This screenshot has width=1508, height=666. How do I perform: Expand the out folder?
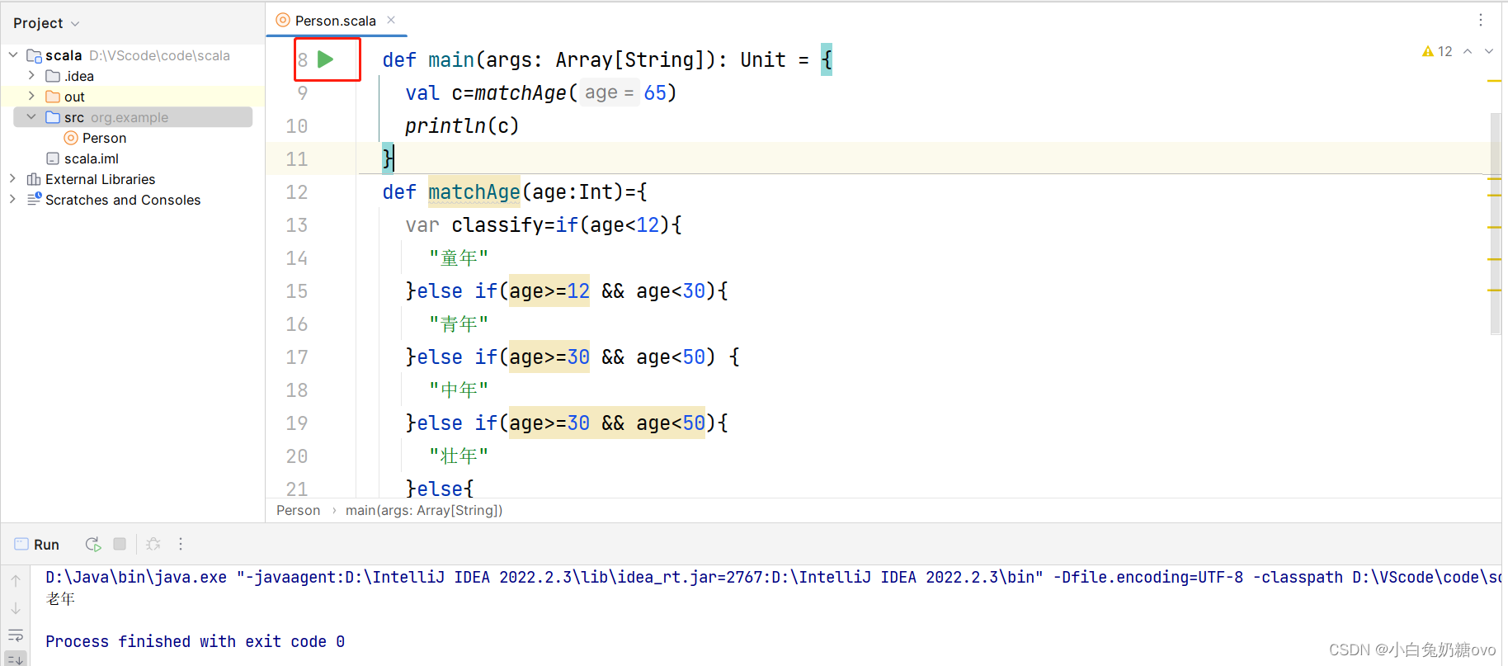[x=31, y=96]
